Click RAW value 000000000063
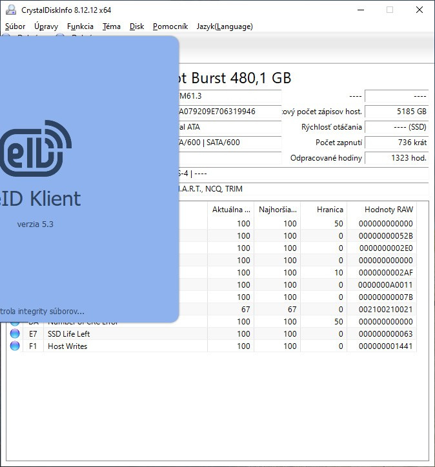Image resolution: width=435 pixels, height=467 pixels. point(386,334)
